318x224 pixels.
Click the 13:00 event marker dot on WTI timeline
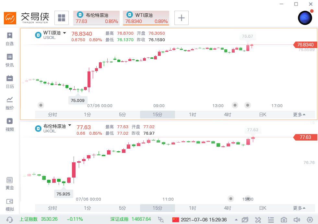[235, 105]
